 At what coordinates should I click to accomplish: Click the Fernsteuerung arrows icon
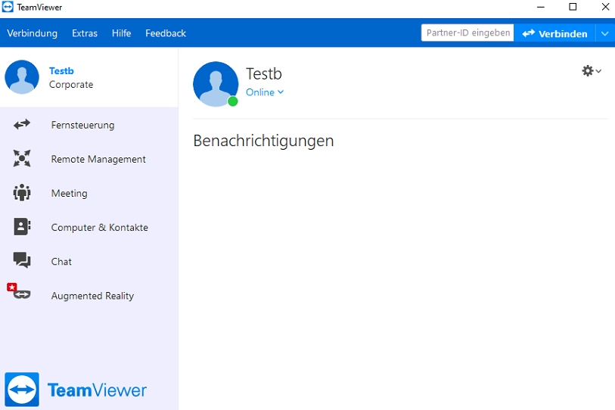click(x=22, y=124)
